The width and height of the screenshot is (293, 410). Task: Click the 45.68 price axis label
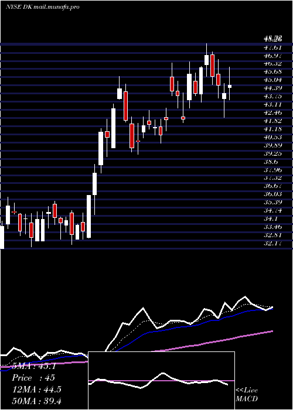coord(273,71)
